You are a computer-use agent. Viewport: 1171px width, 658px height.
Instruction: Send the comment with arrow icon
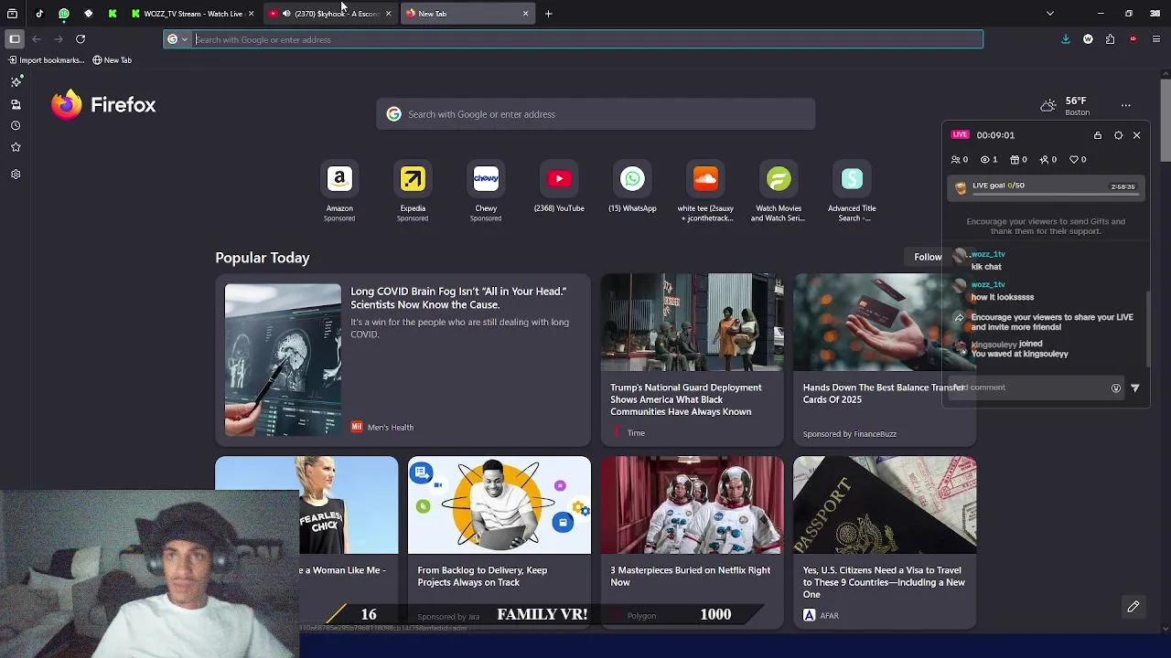pos(1135,388)
